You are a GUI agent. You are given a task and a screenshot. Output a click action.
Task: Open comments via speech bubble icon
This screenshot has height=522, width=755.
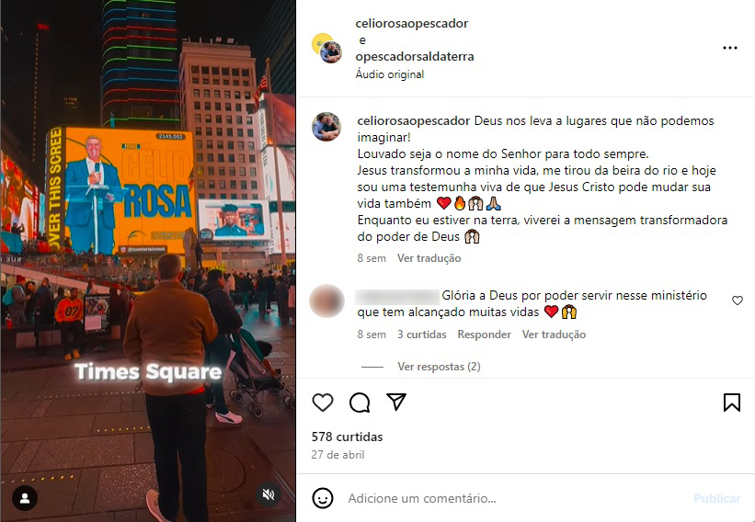360,403
